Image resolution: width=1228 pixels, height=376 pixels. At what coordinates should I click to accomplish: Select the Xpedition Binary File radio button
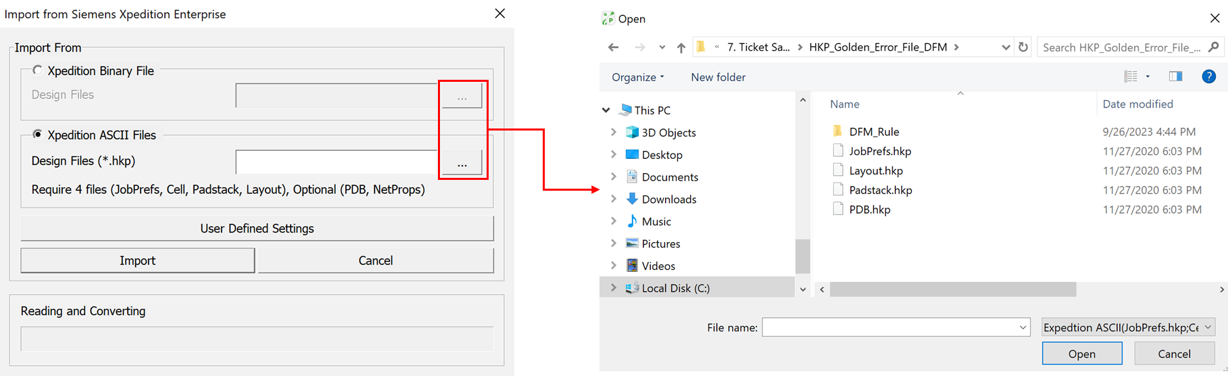(x=38, y=70)
